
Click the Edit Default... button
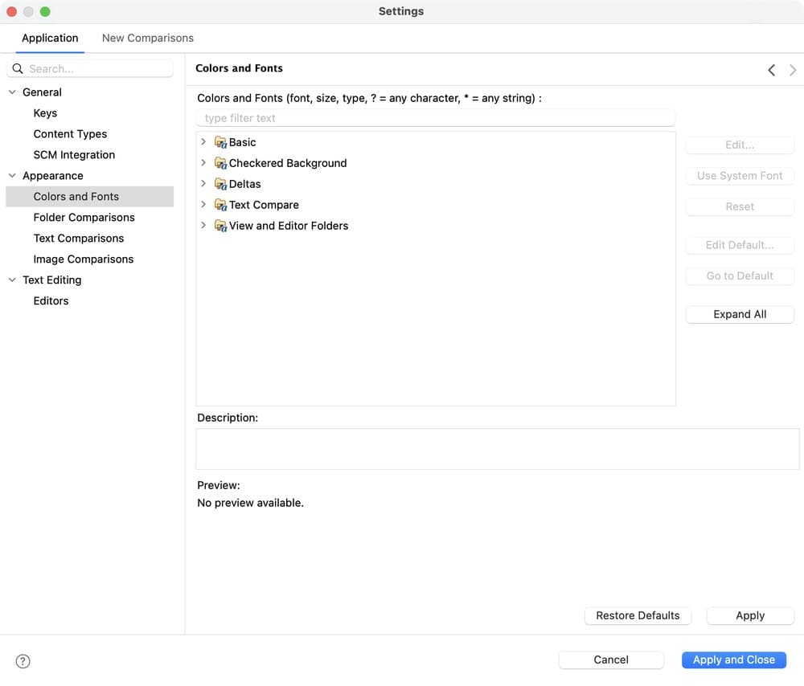tap(740, 245)
